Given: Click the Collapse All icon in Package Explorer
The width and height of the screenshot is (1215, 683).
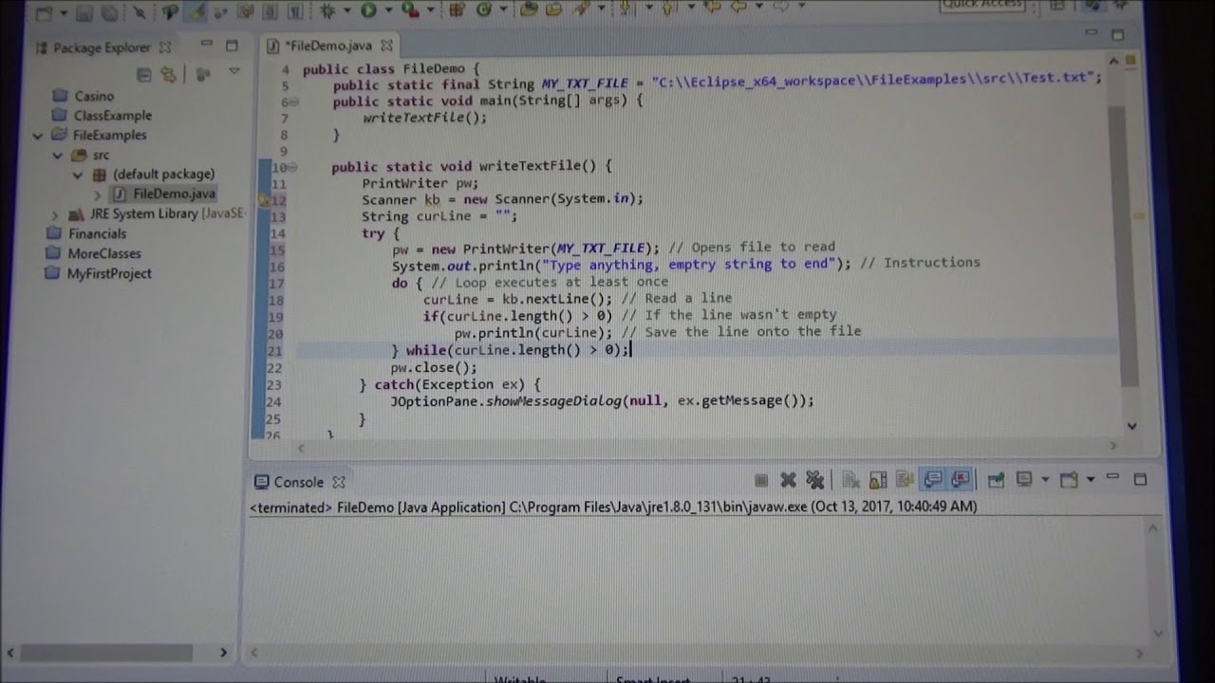Looking at the screenshot, I should 144,74.
